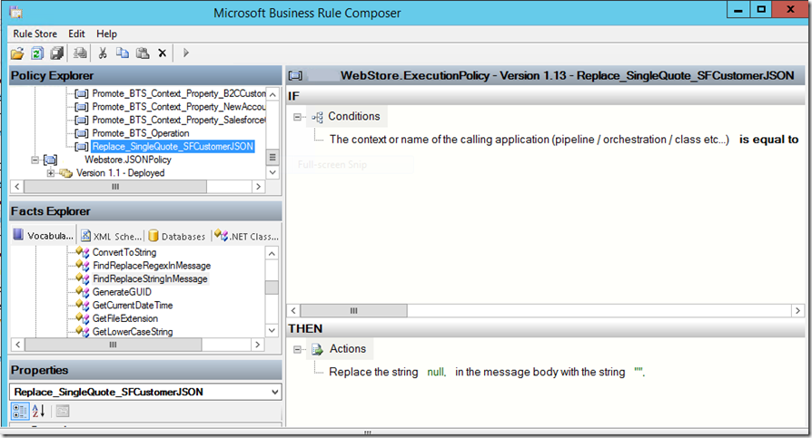The width and height of the screenshot is (812, 438).
Task: Select Promote_BTS_Context_Property_NewAccou rule
Action: click(179, 106)
